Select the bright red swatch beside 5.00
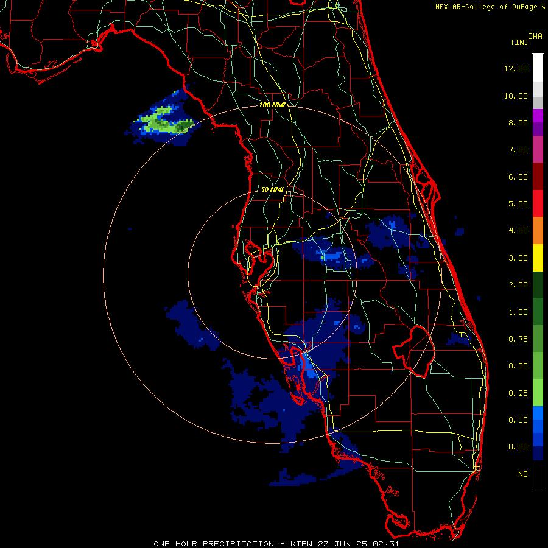This screenshot has height=548, width=548. [538, 203]
